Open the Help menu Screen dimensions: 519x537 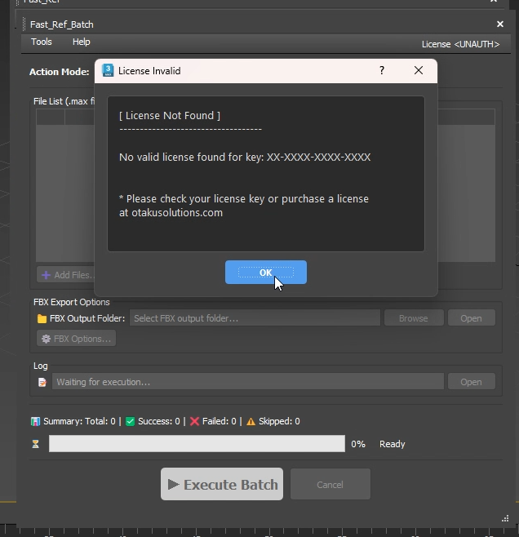[x=81, y=42]
